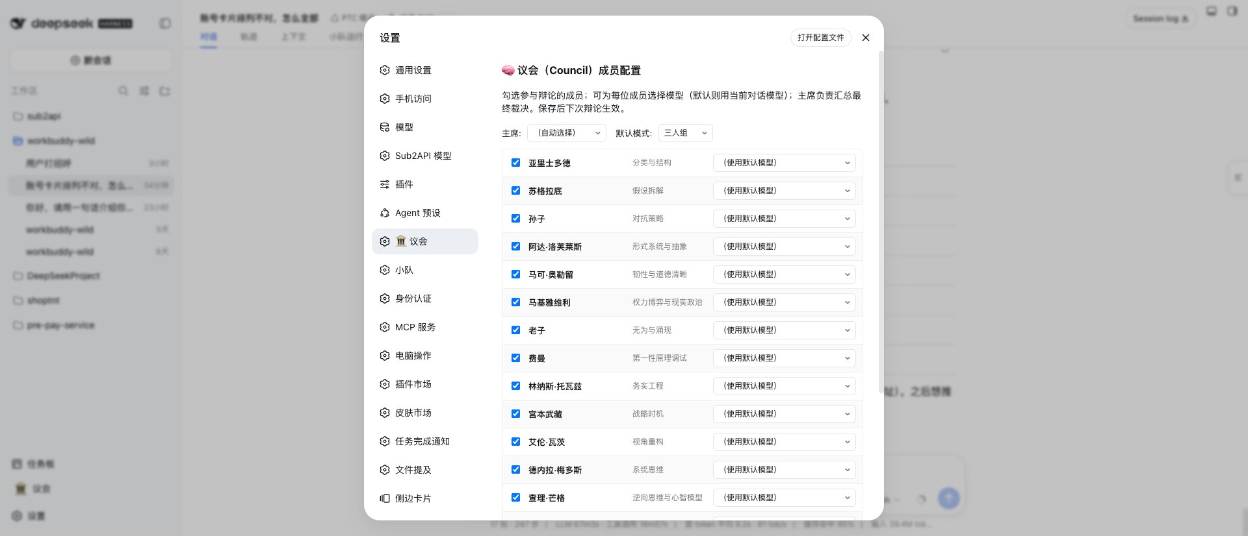This screenshot has height=536, width=1248.
Task: Click the icon next to 小队
Action: [x=385, y=270]
